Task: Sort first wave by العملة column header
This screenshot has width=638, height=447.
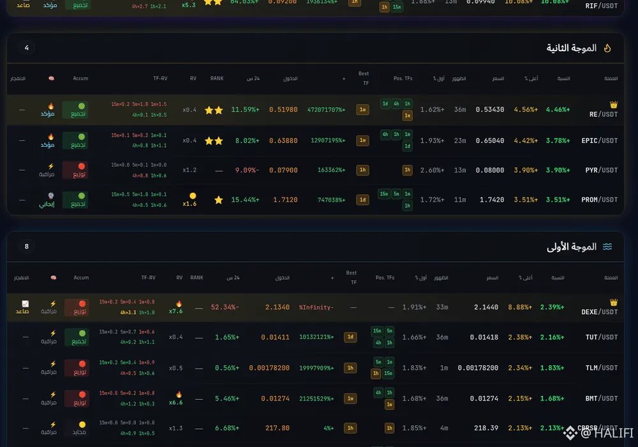Action: 611,278
